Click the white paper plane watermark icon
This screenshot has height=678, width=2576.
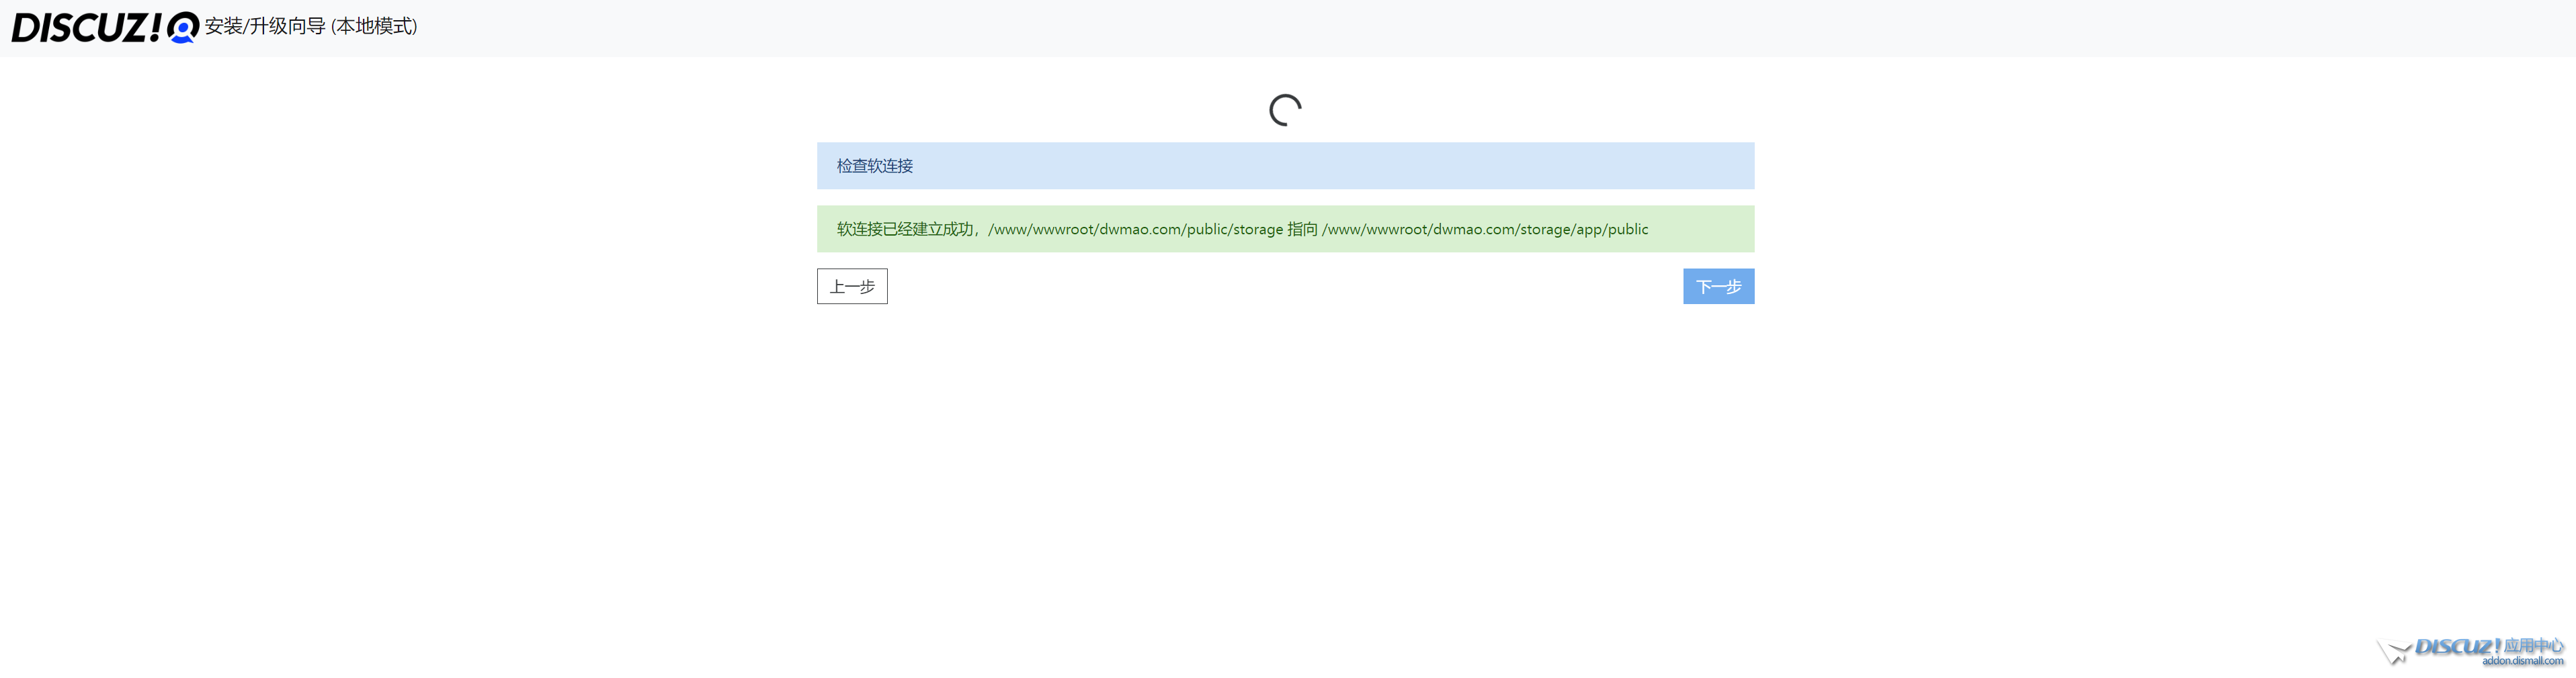(x=2394, y=652)
